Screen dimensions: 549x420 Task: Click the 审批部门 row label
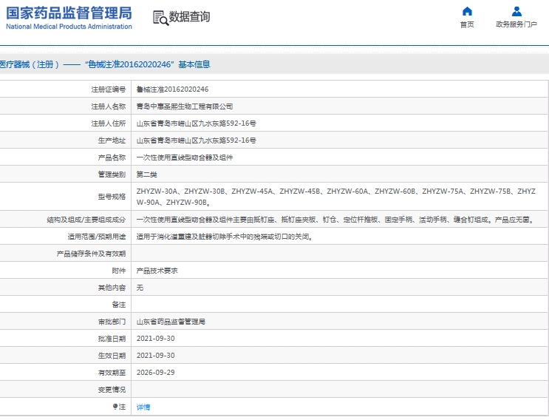pos(112,322)
